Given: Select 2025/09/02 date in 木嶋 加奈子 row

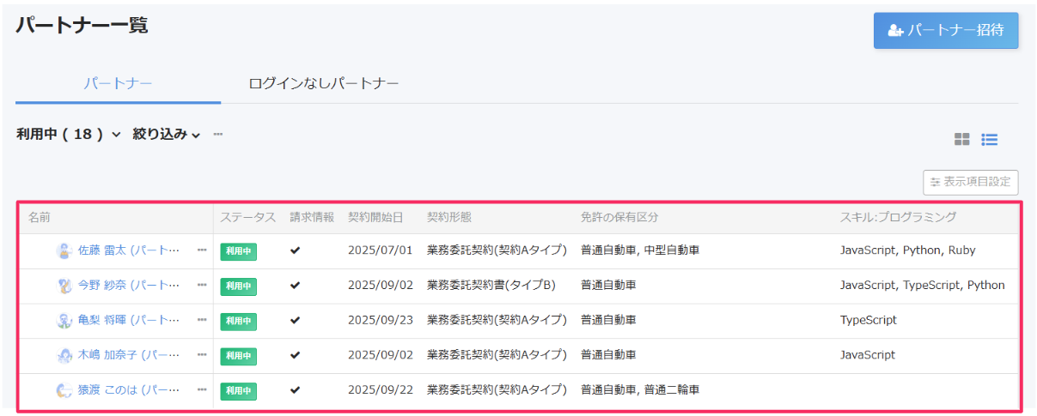Looking at the screenshot, I should click(x=381, y=354).
